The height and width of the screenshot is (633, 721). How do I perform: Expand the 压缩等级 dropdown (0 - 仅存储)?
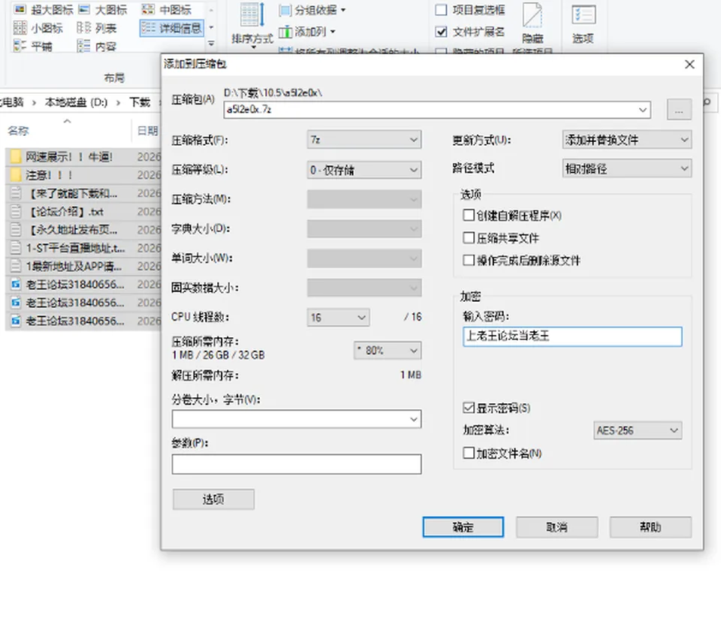pyautogui.click(x=364, y=170)
